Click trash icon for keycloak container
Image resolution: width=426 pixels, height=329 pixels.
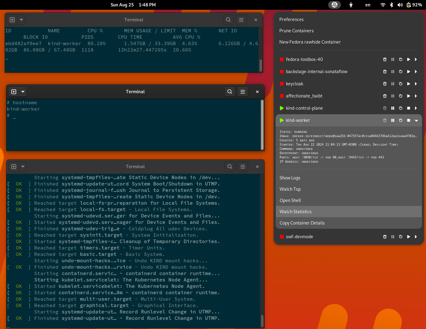pyautogui.click(x=385, y=84)
